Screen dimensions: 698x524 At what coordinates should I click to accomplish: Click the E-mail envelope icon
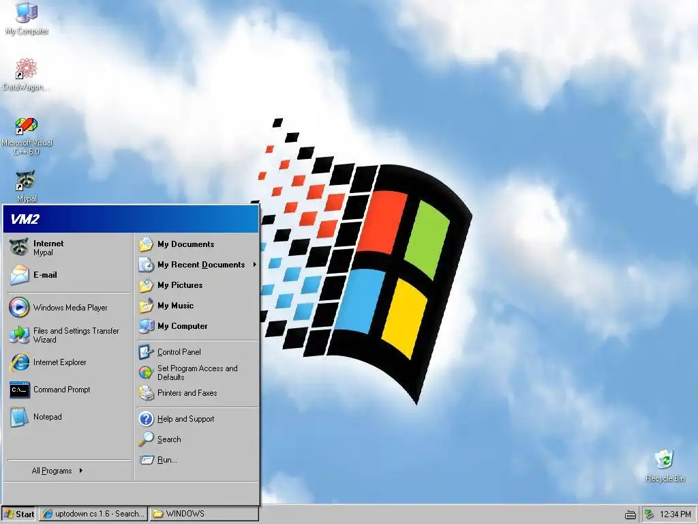click(20, 275)
